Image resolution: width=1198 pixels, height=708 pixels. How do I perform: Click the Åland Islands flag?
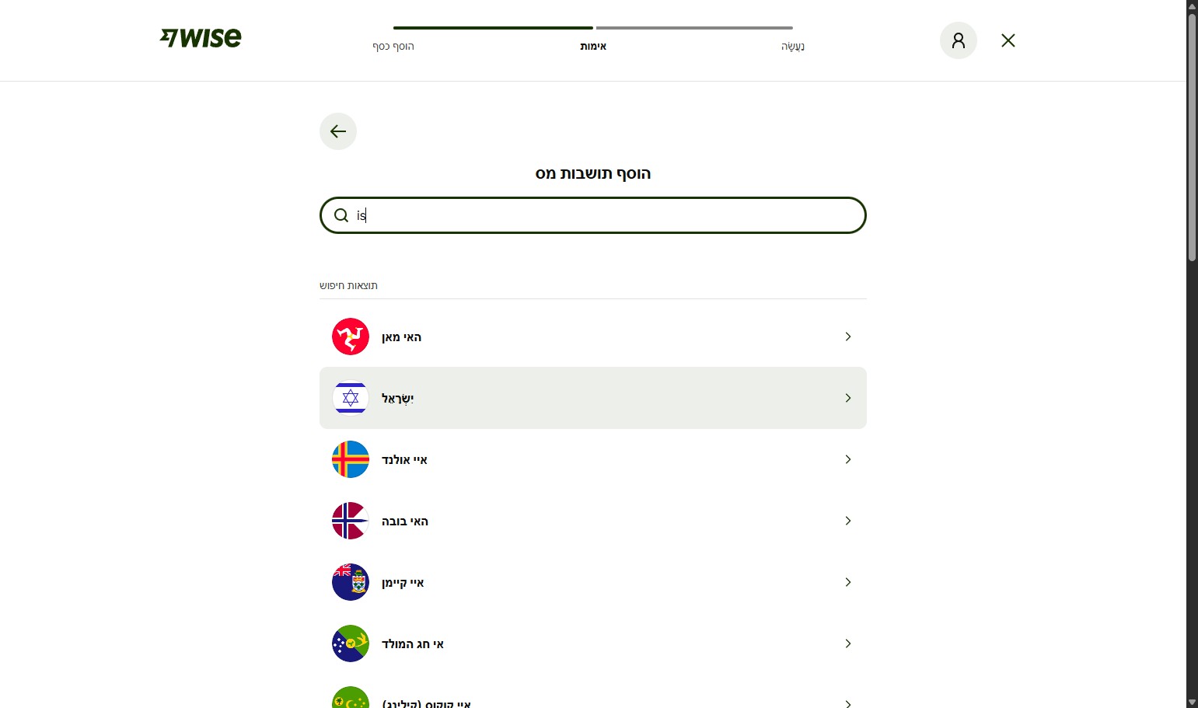pyautogui.click(x=351, y=459)
